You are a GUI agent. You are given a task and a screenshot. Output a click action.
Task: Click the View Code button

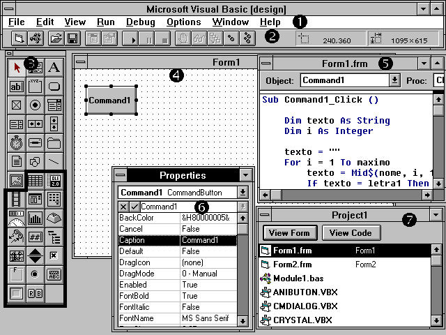point(351,232)
